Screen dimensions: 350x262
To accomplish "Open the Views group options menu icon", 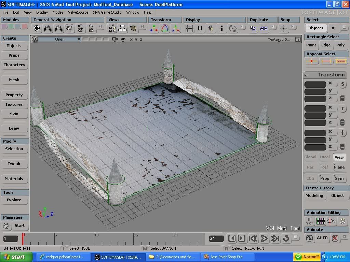I will click(143, 27).
